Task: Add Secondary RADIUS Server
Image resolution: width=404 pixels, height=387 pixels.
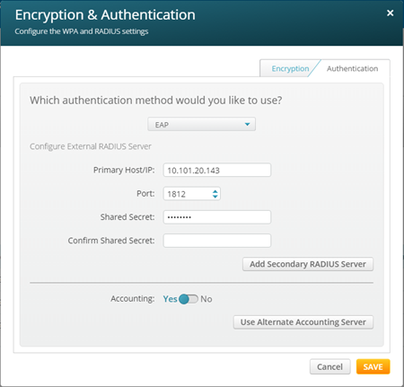Action: point(308,264)
